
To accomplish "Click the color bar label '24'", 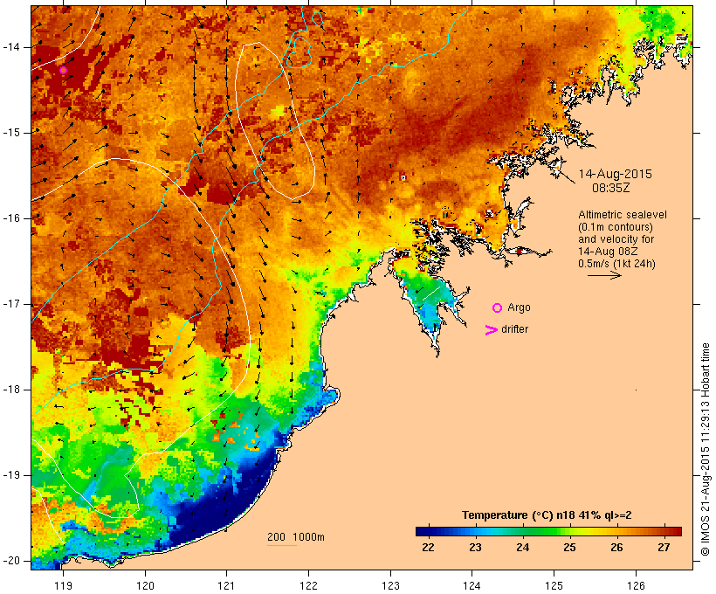I will pos(522,548).
